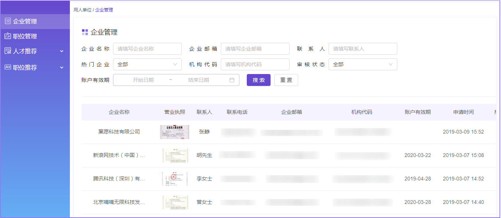Image resolution: width=501 pixels, height=218 pixels.
Task: Click the 用人单位 breadcrumb link
Action: point(82,10)
